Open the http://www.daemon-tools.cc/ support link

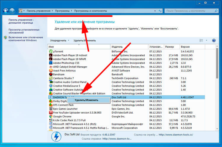(x=176, y=135)
